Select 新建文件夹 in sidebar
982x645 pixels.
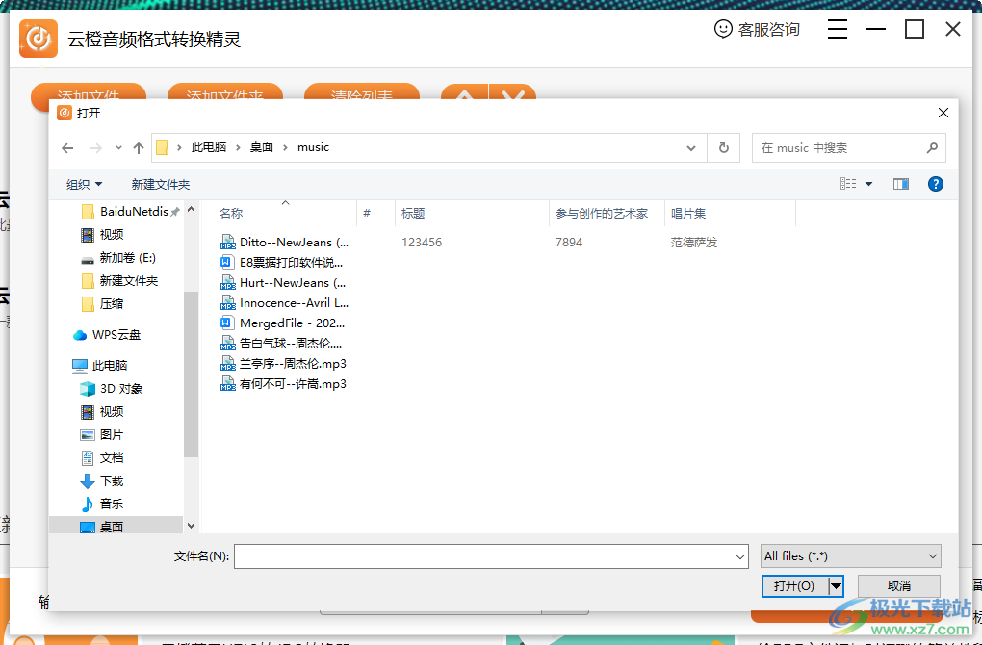coord(120,281)
